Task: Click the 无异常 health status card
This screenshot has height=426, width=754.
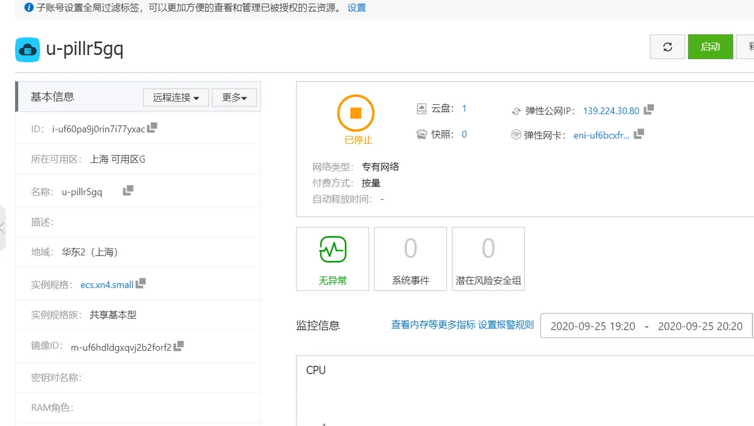Action: 332,259
